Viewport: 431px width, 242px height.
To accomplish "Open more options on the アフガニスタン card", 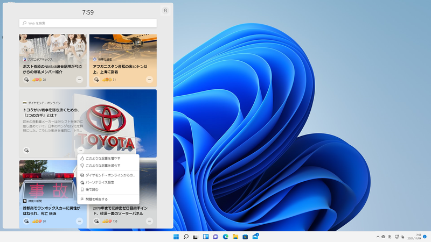I will click(x=149, y=80).
